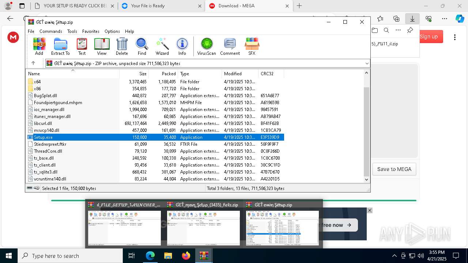Switch to 'YOUR SETUP IS READY' tab

[75, 6]
